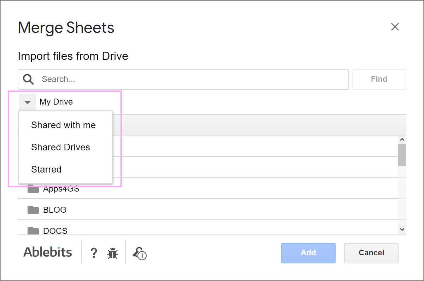Select the My Drive label

coord(56,102)
